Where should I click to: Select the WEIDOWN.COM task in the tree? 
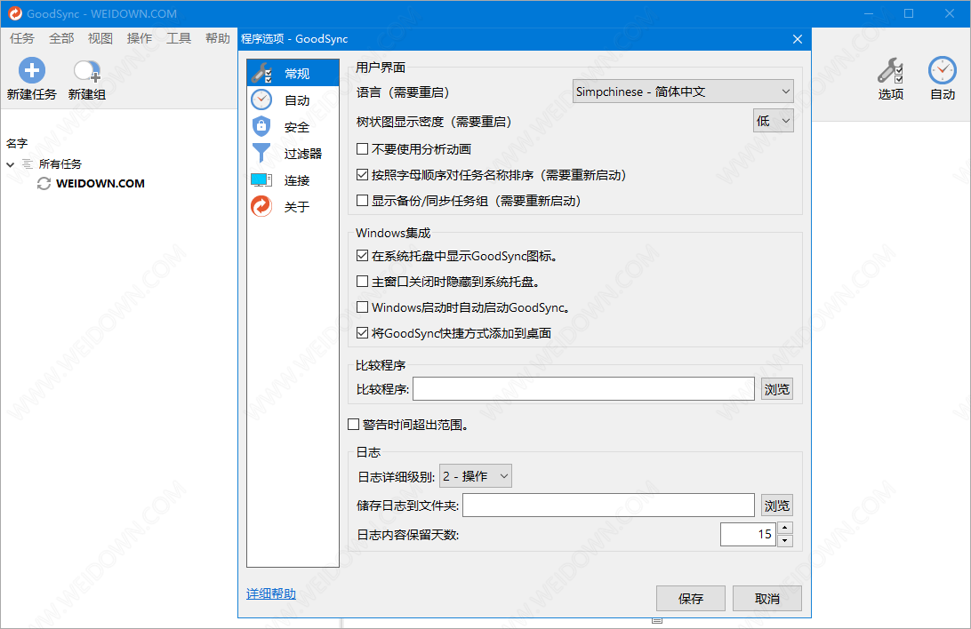(x=100, y=184)
